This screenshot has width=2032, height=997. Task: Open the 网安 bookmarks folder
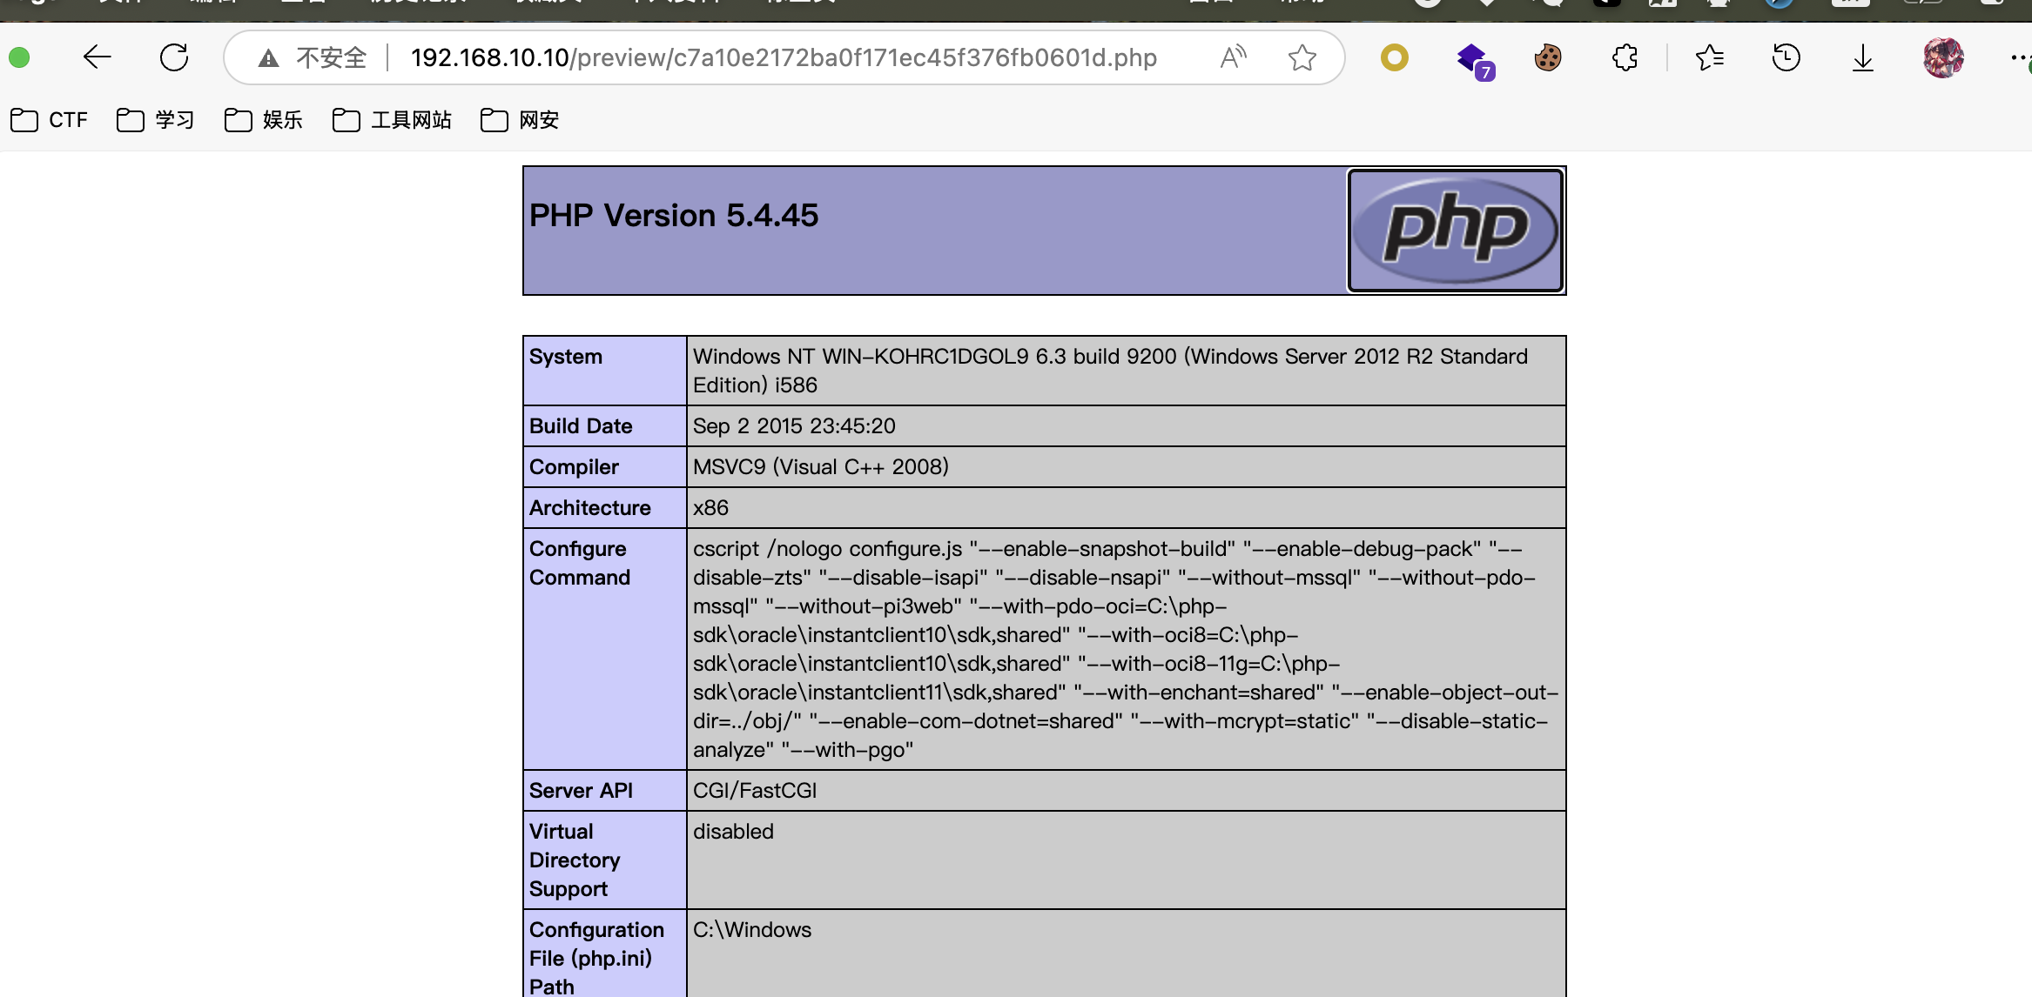[x=520, y=120]
